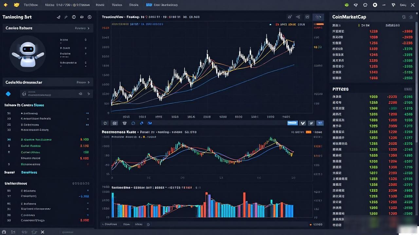Click the blue refresh icon below main chart
Screen dimensions: 419x235
(x=141, y=123)
